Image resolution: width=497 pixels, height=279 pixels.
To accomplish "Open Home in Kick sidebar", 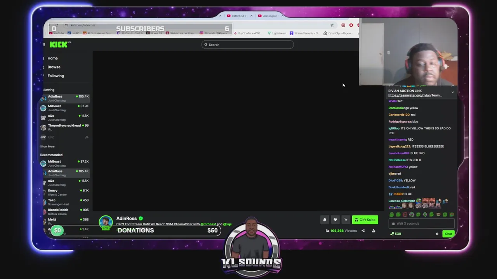I will pos(52,58).
